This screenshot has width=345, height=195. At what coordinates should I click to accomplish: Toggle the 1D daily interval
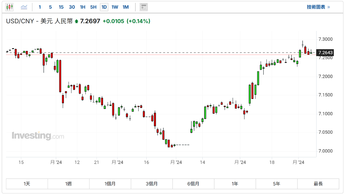[104, 7]
